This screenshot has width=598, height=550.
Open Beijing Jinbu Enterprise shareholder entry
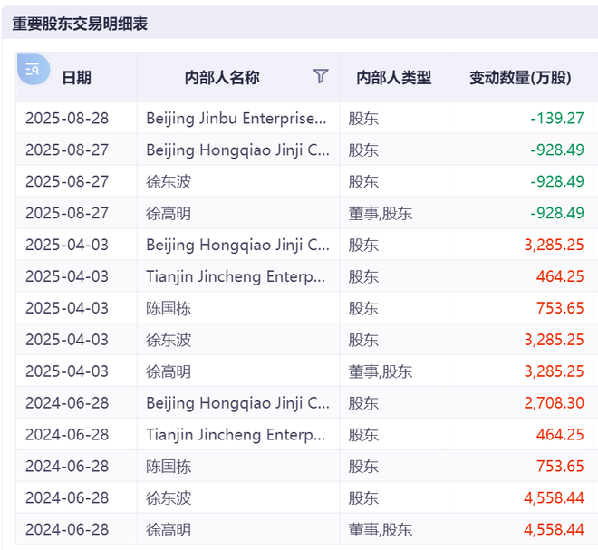pos(236,118)
